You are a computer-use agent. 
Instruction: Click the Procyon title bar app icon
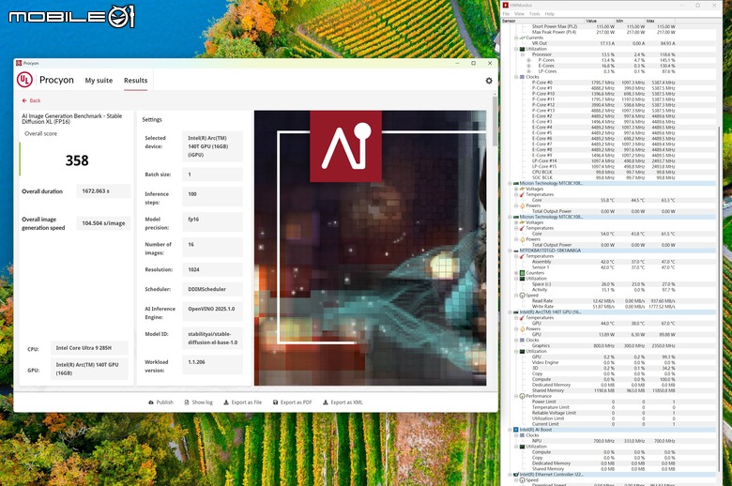point(19,63)
